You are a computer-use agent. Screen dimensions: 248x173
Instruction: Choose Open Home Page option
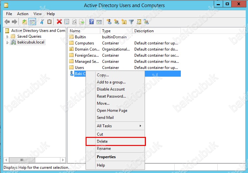(x=115, y=111)
